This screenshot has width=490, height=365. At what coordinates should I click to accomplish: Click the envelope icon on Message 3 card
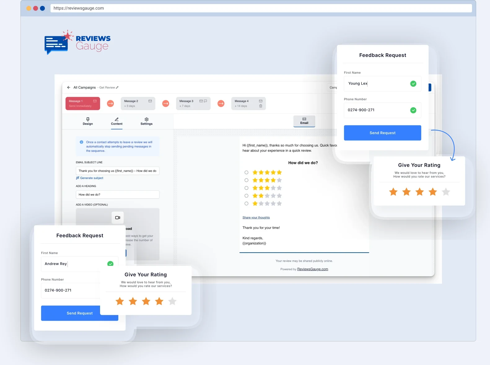click(201, 101)
